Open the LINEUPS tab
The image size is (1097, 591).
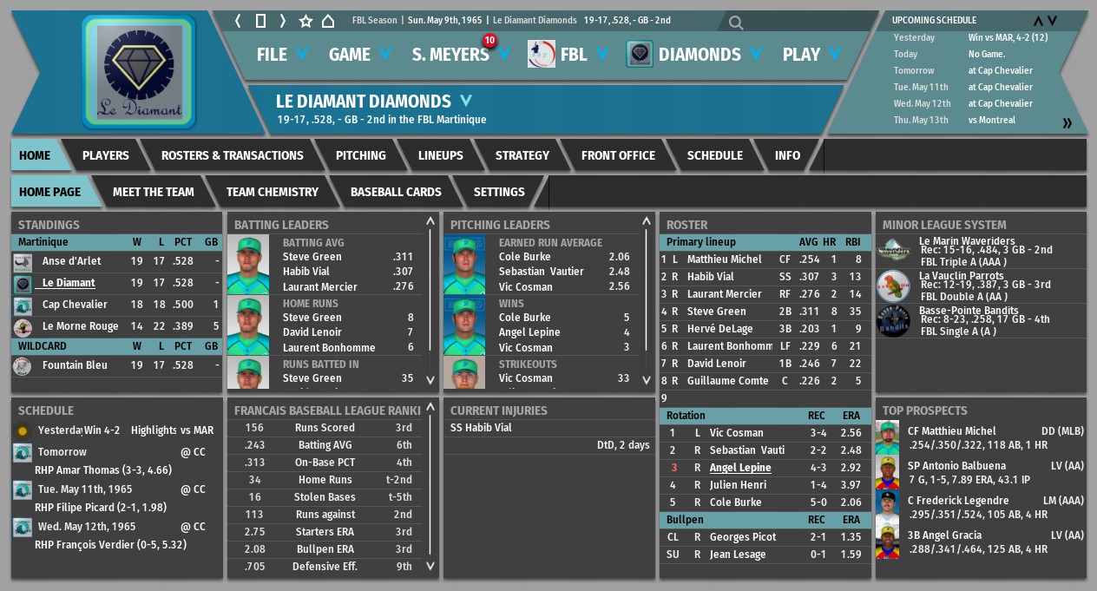441,155
